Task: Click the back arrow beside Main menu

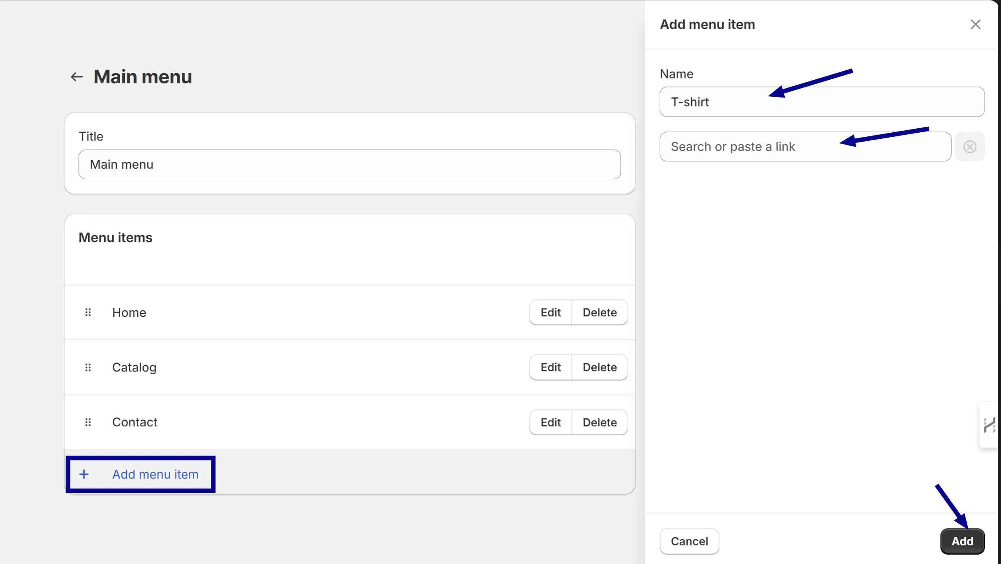Action: (77, 77)
